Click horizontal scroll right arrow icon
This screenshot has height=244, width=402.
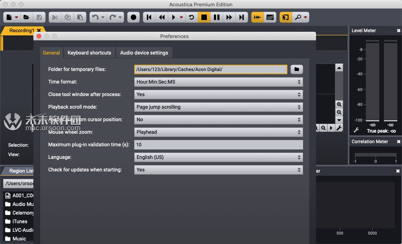331,127
